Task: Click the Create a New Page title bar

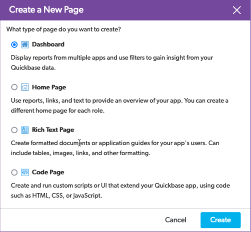Action: click(125, 10)
